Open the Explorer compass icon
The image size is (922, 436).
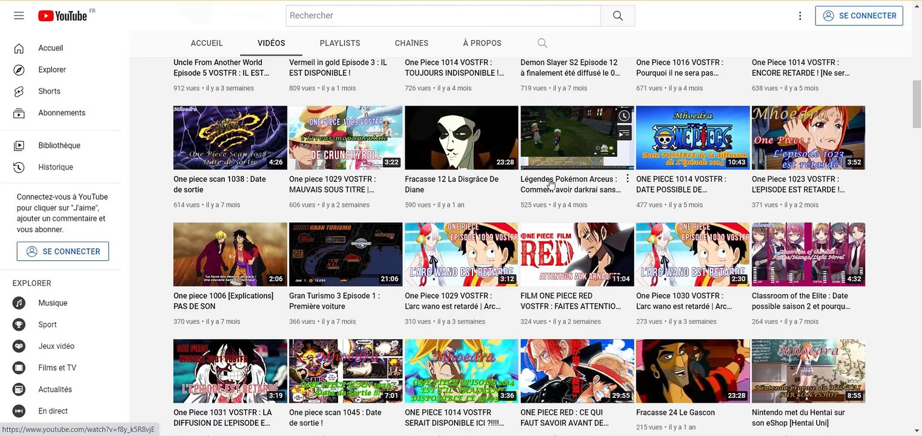point(19,70)
